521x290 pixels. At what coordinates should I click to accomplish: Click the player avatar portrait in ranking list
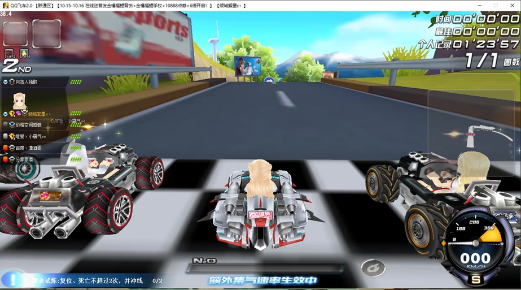20,101
